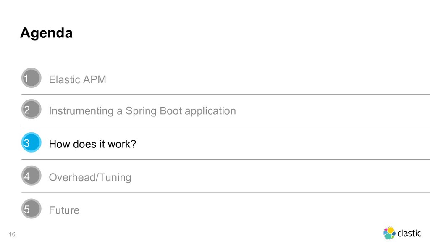Click the slide number 16
The width and height of the screenshot is (430, 242).
pos(11,234)
